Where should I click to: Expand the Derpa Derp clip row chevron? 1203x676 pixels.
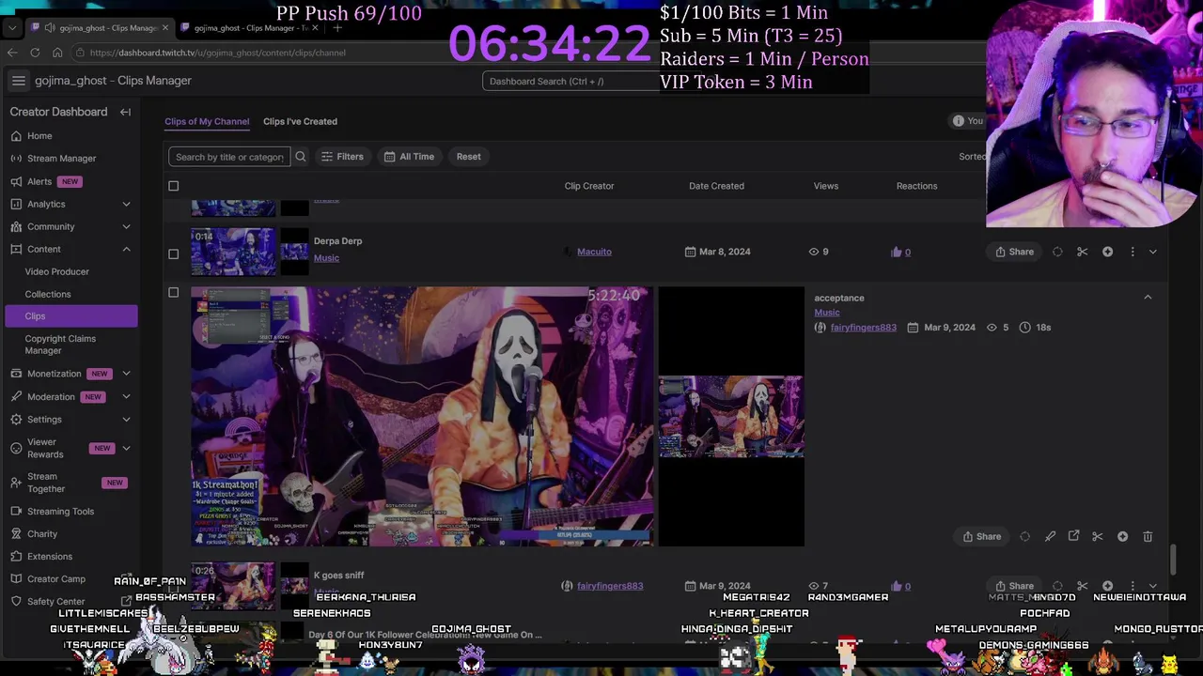1153,252
